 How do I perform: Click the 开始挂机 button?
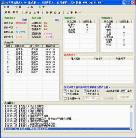click(x=125, y=97)
